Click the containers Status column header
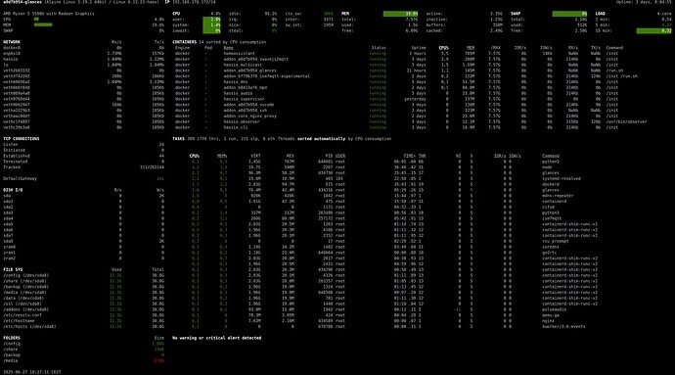Image resolution: width=675 pixels, height=375 pixels. point(379,48)
